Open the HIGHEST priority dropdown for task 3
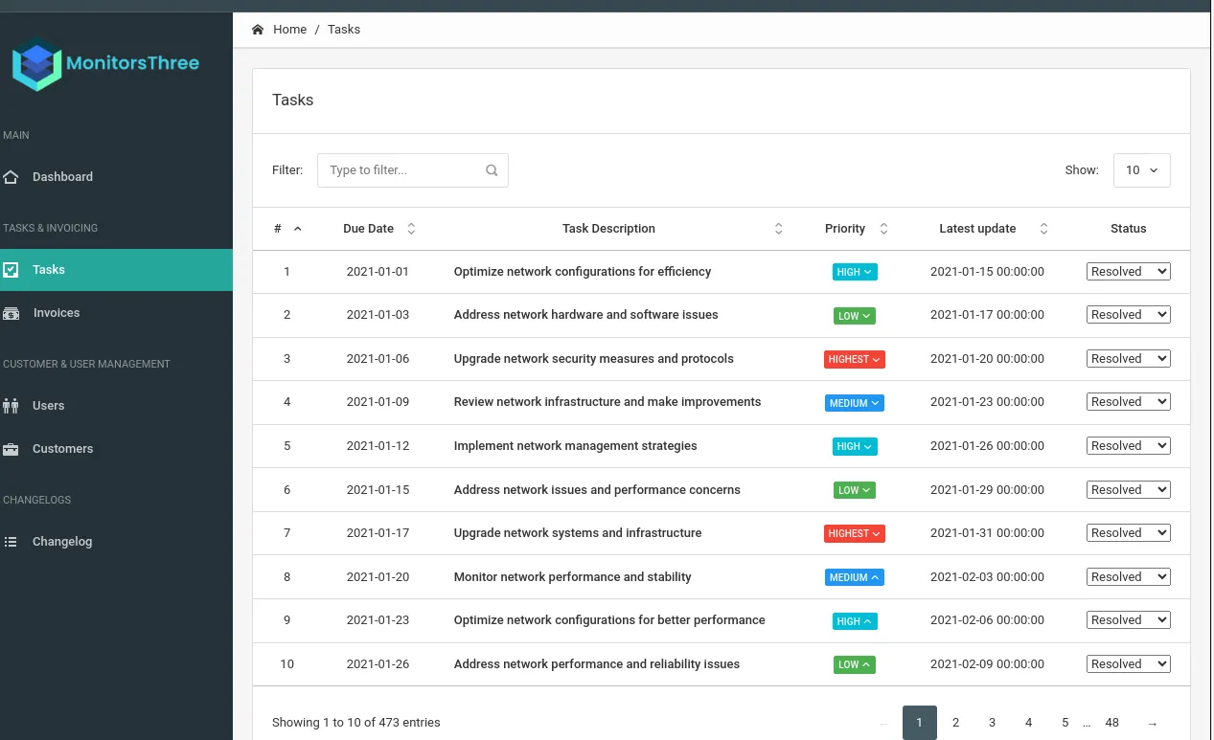The image size is (1214, 740). [x=855, y=359]
